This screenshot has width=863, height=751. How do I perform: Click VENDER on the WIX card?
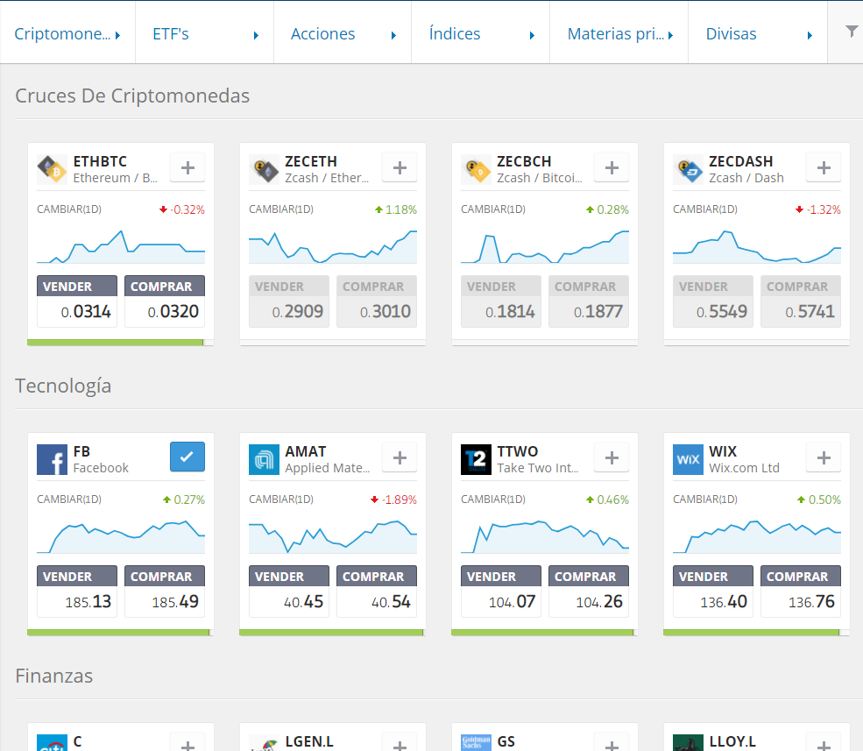[x=713, y=592]
